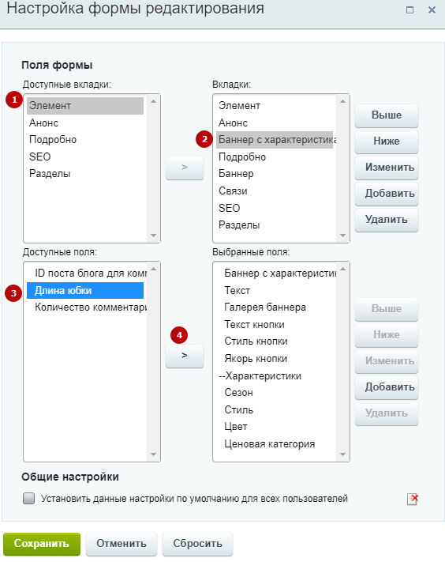Image resolution: width=445 pixels, height=562 pixels.
Task: Click Удалить button beside the tabs list
Action: coord(387,220)
